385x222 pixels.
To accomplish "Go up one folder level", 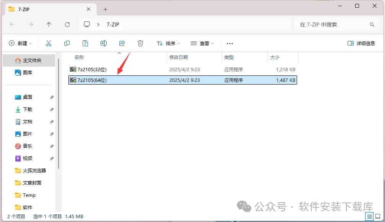I will (49, 24).
